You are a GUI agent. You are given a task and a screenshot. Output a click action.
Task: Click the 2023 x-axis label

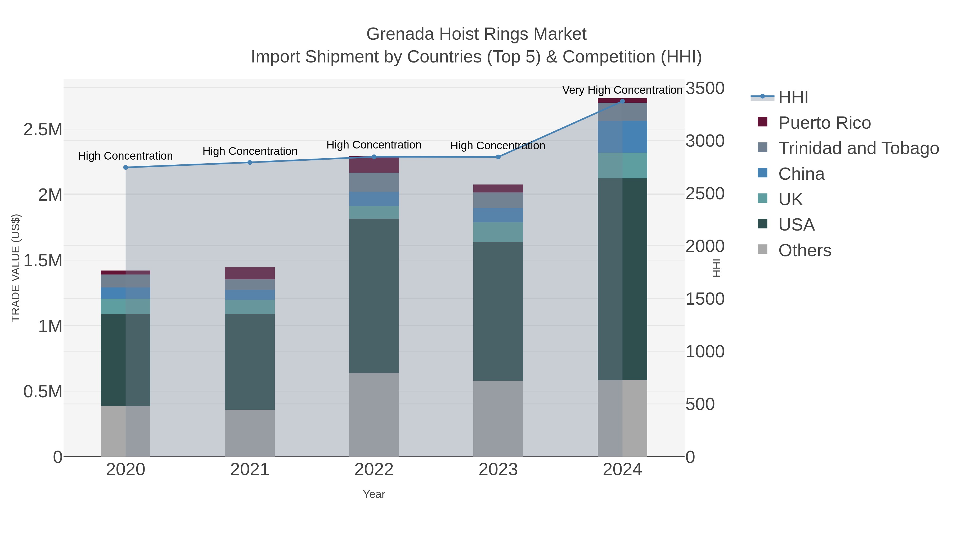498,470
